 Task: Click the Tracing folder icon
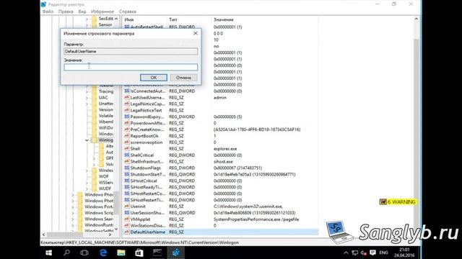[x=95, y=91]
